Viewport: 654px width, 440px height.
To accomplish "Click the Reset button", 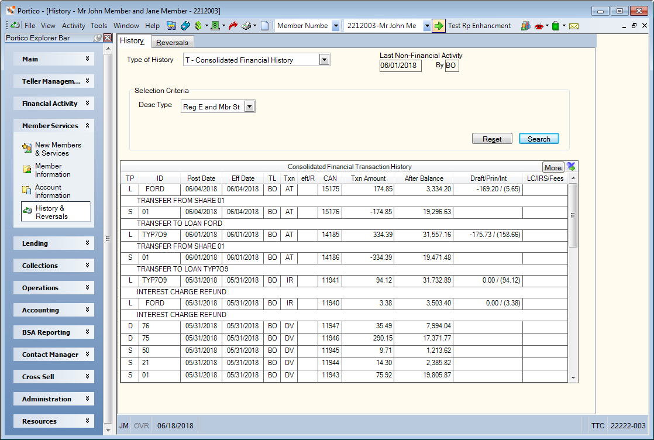I will (492, 139).
